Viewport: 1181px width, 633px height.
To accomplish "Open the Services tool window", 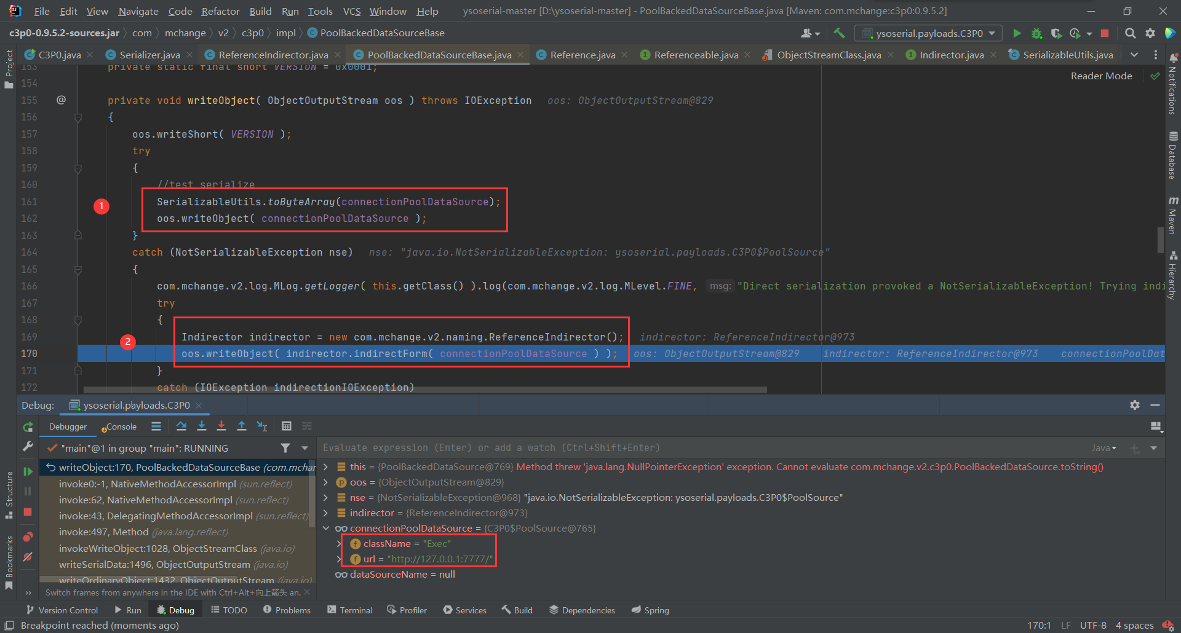I will (464, 610).
